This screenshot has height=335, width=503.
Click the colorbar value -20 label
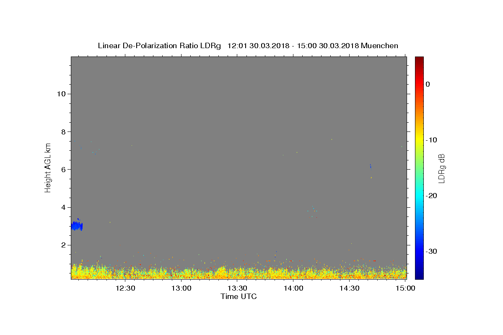point(431,196)
